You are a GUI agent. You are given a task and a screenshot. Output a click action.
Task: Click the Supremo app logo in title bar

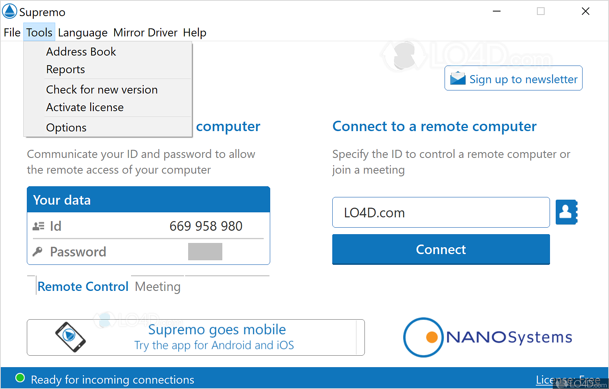click(10, 11)
